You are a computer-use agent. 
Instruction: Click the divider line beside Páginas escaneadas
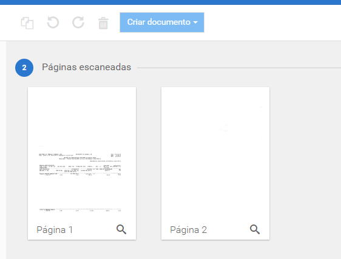click(239, 68)
